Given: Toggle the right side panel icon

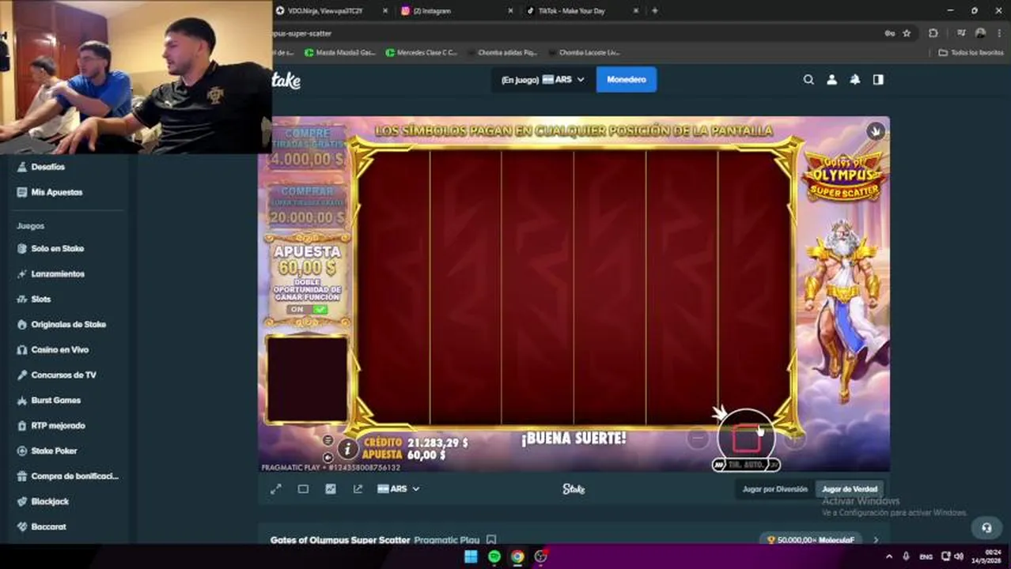Looking at the screenshot, I should [x=878, y=80].
